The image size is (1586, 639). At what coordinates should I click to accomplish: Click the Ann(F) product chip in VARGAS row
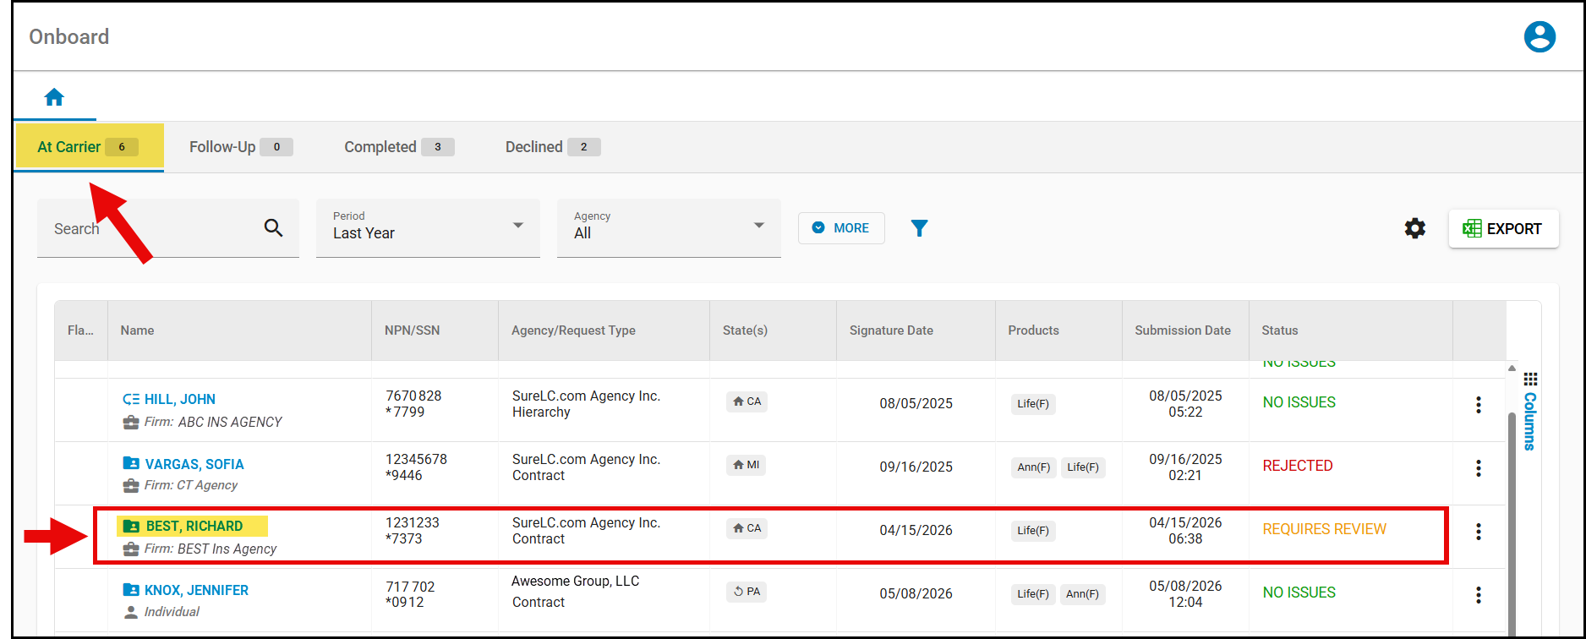coord(1033,467)
